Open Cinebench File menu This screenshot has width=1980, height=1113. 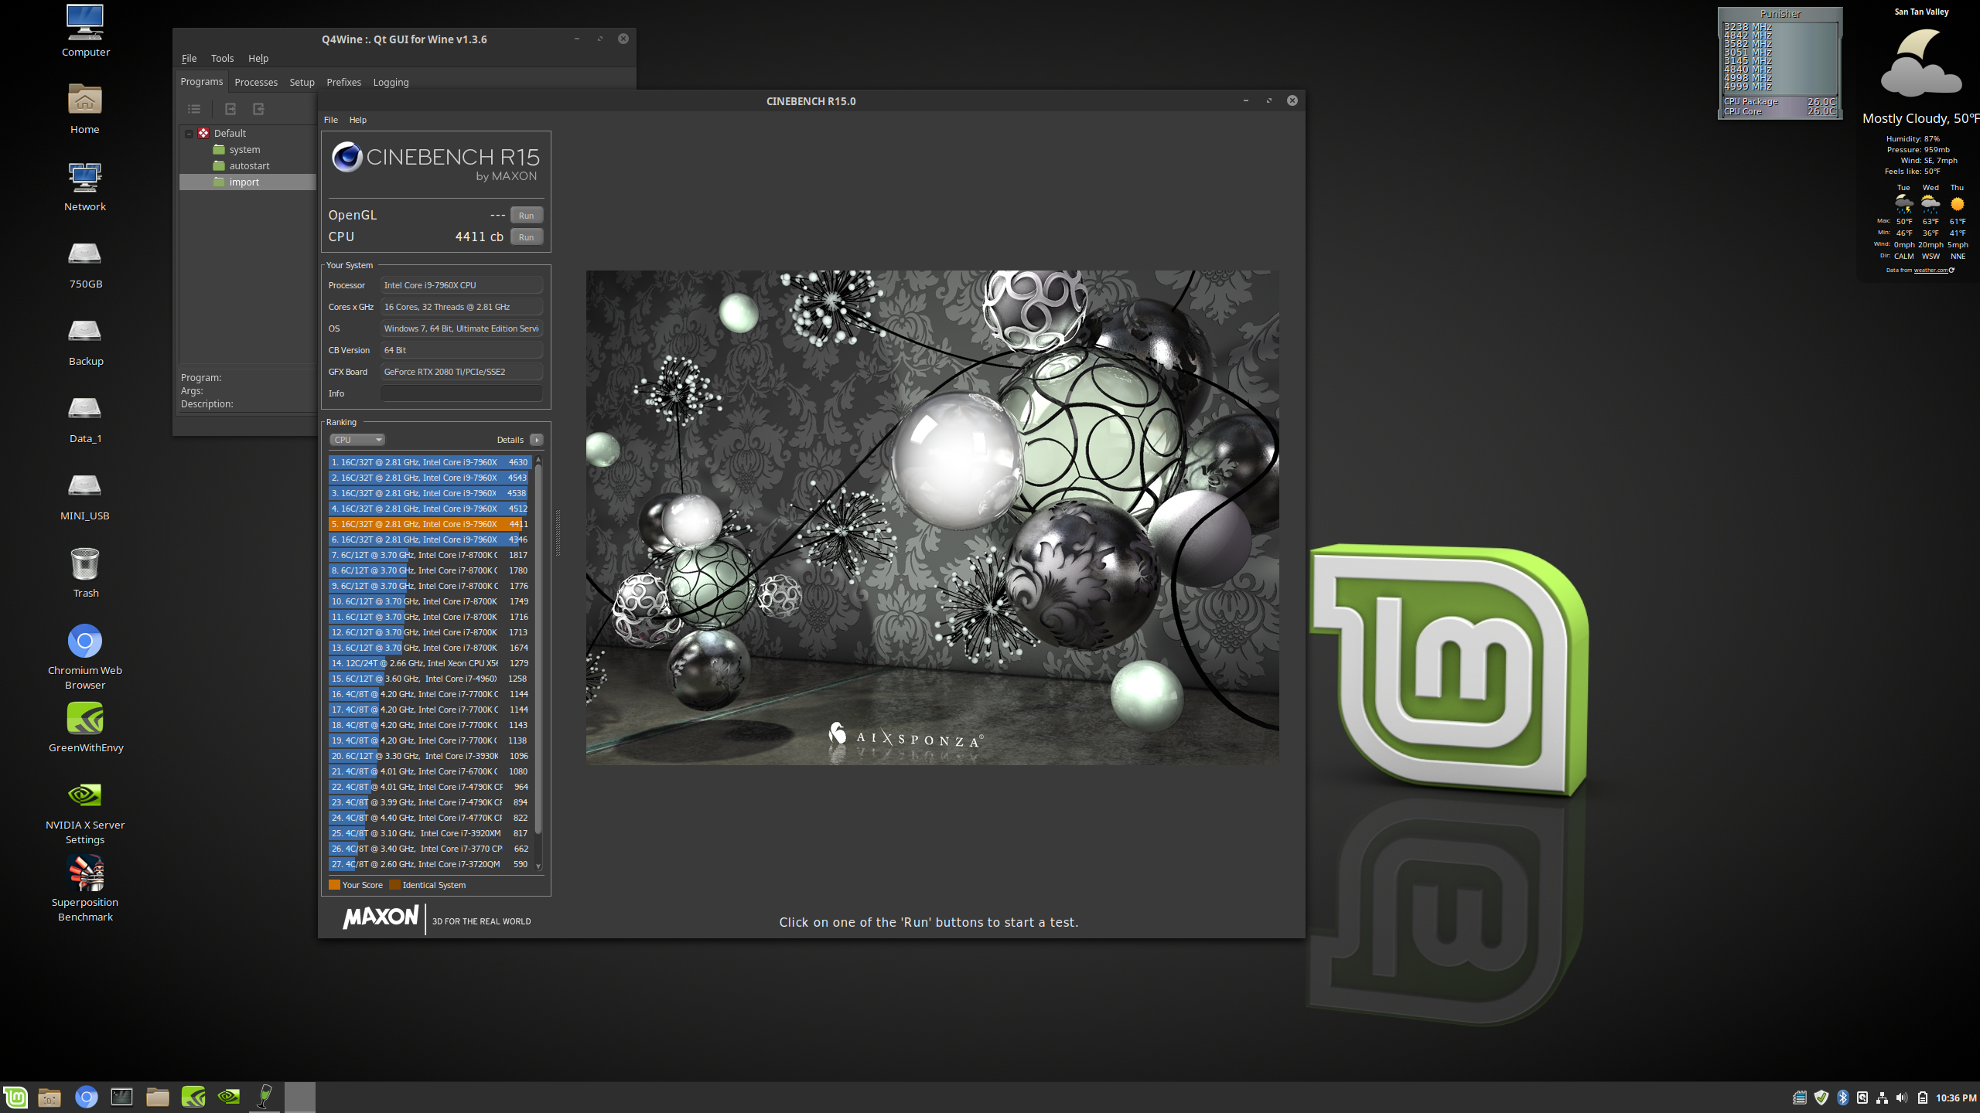(x=330, y=120)
